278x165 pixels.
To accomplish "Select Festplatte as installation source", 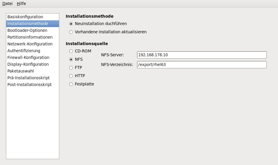I will pyautogui.click(x=71, y=84).
